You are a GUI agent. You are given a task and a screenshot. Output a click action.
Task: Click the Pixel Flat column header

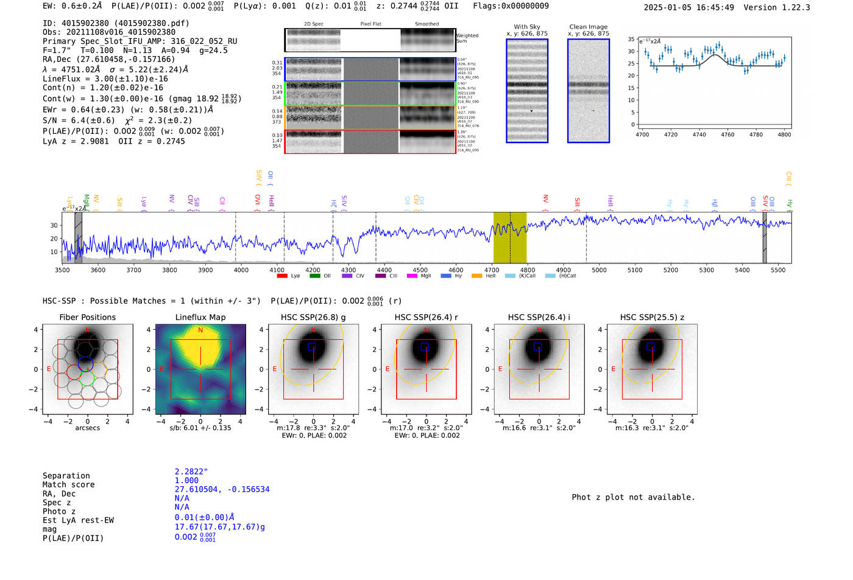click(370, 24)
